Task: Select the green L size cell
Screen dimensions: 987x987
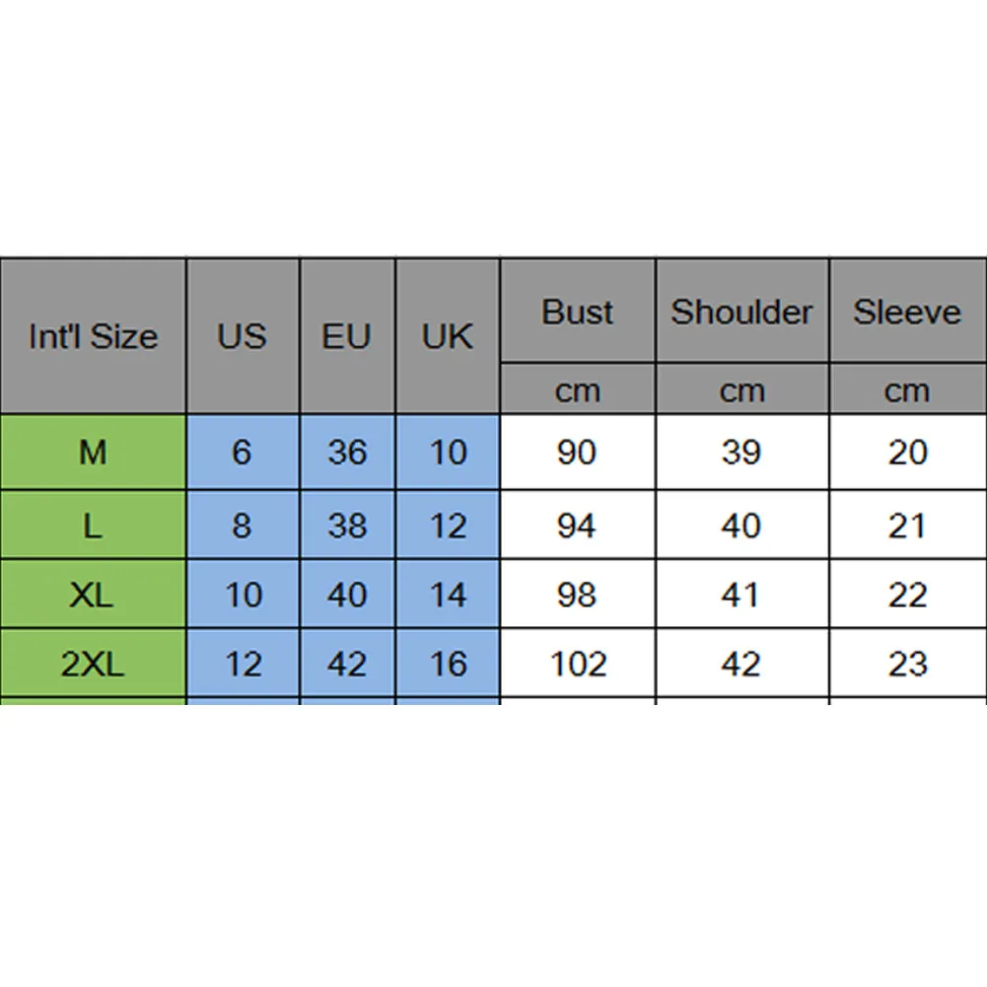Action: click(93, 525)
